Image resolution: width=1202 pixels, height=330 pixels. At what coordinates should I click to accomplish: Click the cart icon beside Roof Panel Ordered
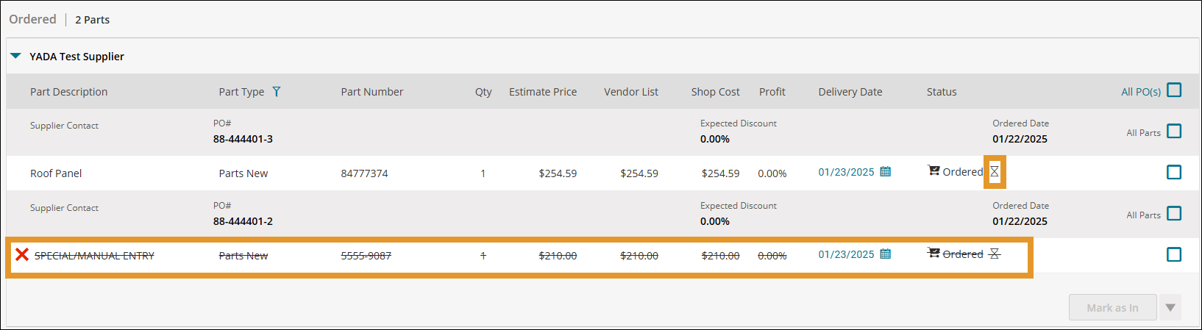tap(933, 171)
